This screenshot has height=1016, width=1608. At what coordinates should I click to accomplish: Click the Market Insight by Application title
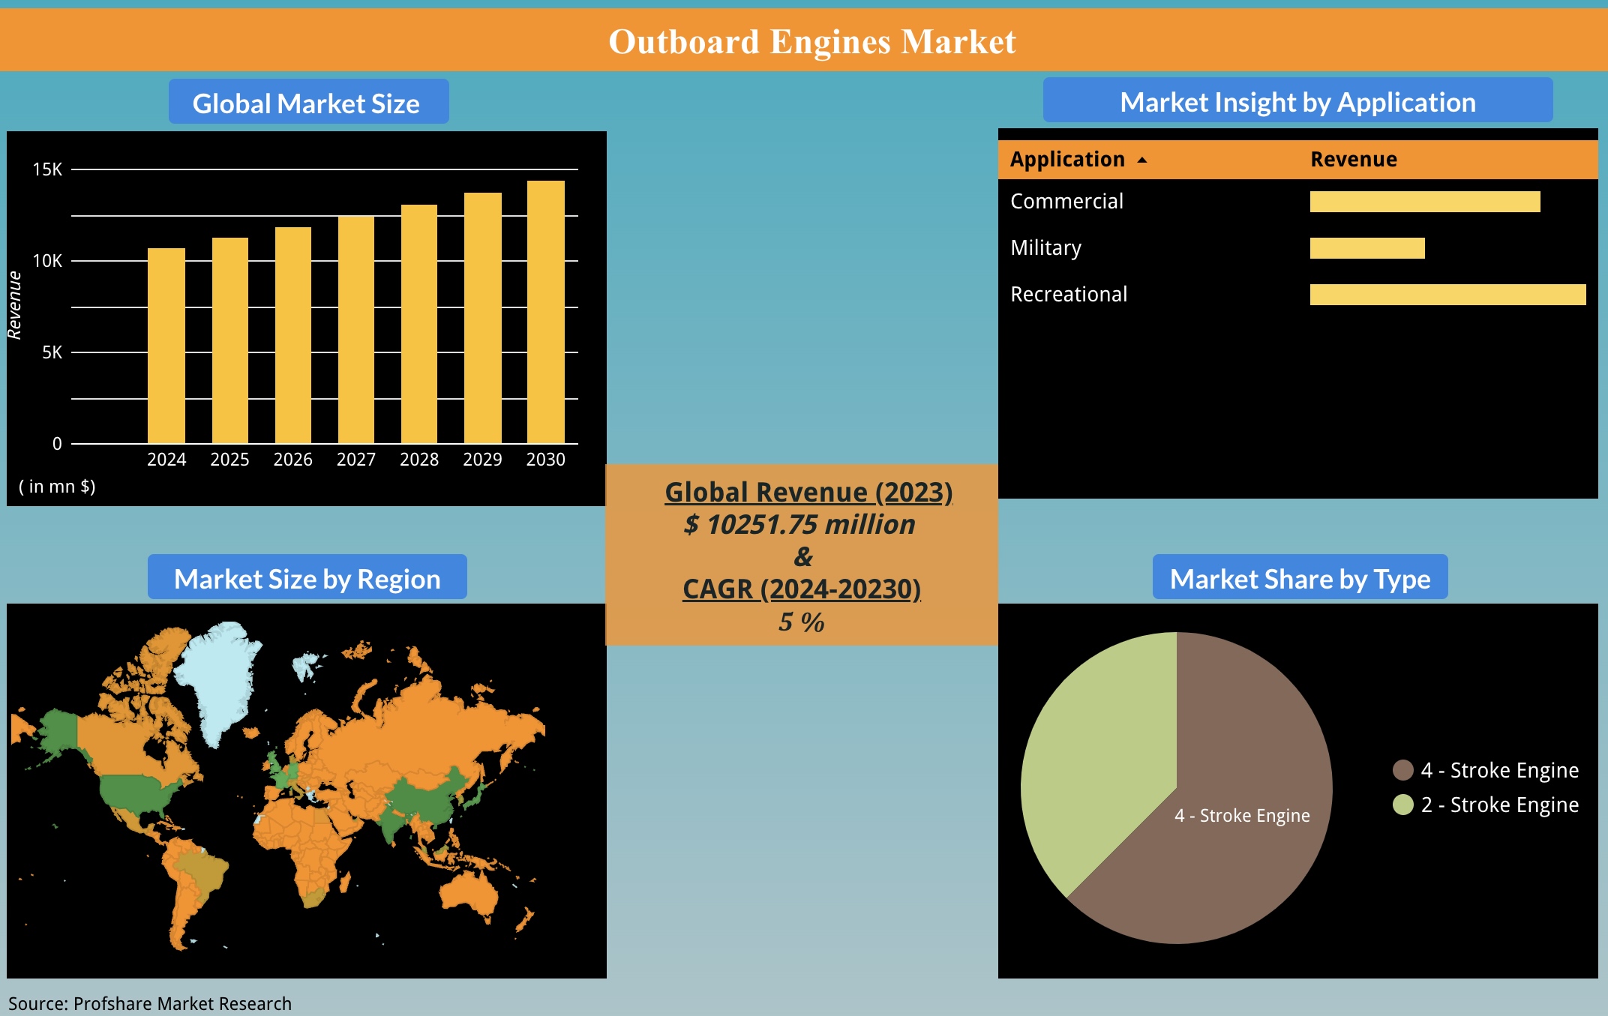point(1297,100)
